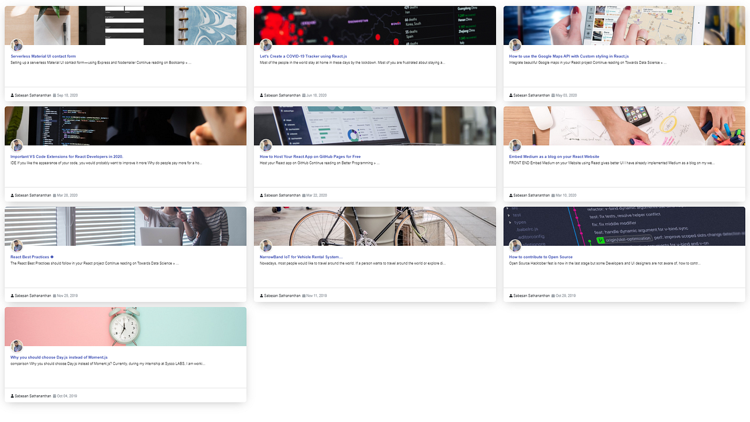Viewport: 750px width, 422px height.
Task: Click excerpt 'Open Source Hacktober fest is now'
Action: pos(605,263)
